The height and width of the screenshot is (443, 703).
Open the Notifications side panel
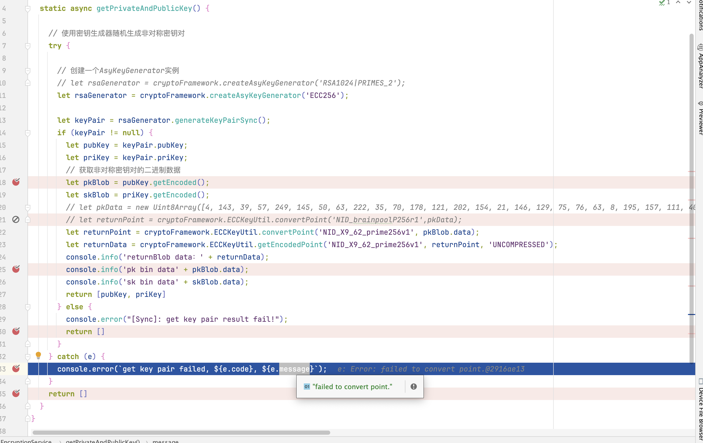coord(700,15)
